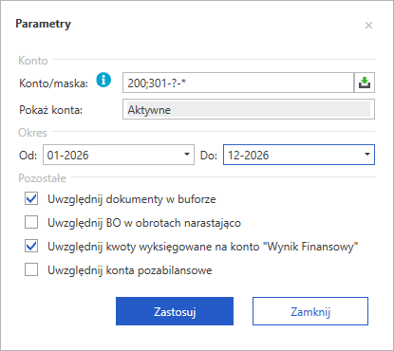This screenshot has height=351, width=394.
Task: Click the green arrow import icon button
Action: pyautogui.click(x=365, y=83)
